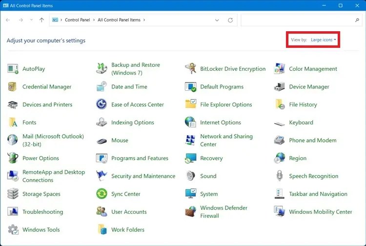This screenshot has width=366, height=246.
Task: Refresh the Control Panel view
Action: click(x=230, y=20)
